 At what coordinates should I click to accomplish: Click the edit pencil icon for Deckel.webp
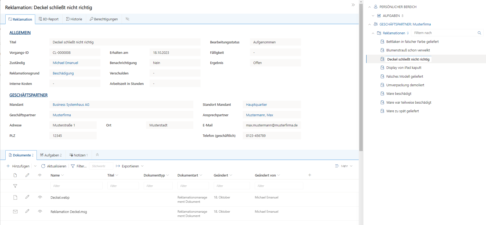(27, 197)
